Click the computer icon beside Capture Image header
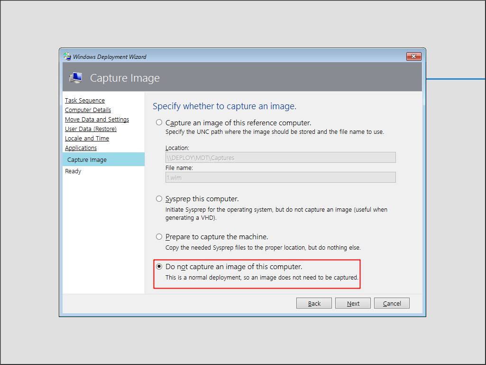 [75, 78]
